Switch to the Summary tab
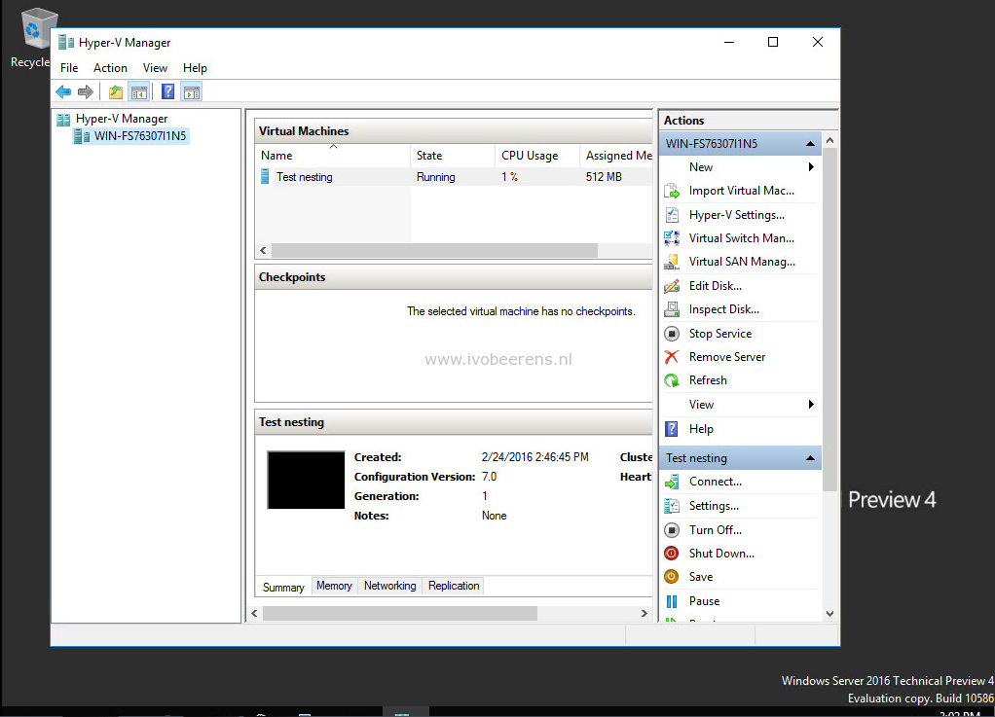The image size is (995, 717). tap(283, 587)
